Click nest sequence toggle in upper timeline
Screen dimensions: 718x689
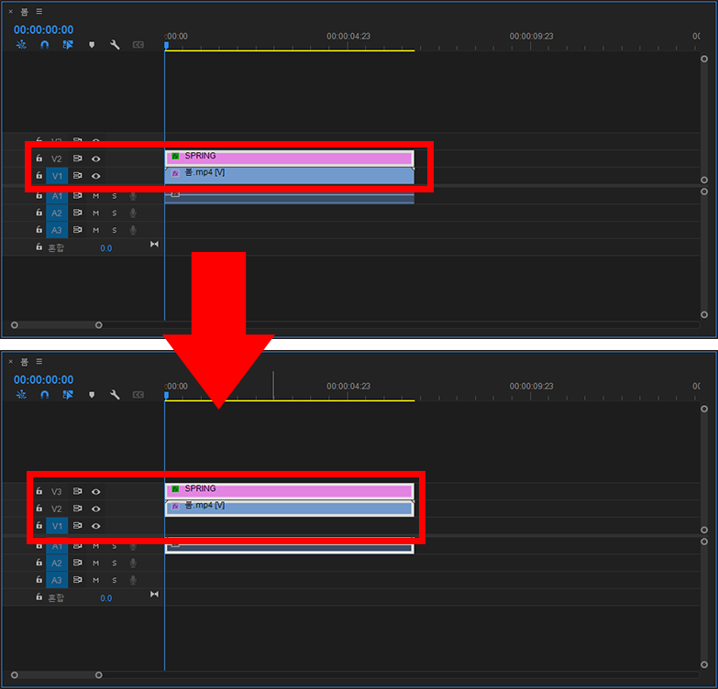pyautogui.click(x=20, y=45)
